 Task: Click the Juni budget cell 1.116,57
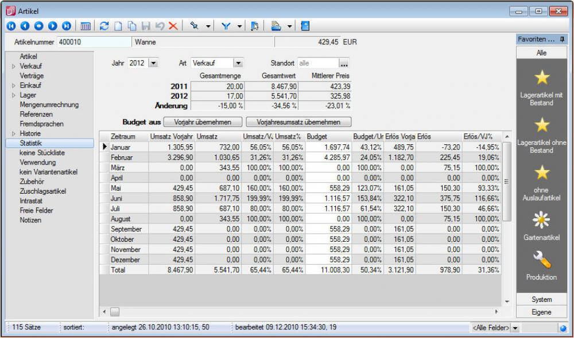(328, 198)
